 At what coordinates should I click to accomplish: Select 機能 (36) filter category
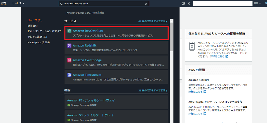(32, 26)
